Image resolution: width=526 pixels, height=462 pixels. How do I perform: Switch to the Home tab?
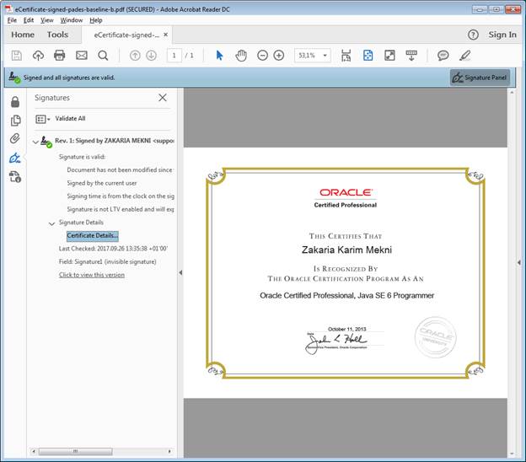[23, 35]
